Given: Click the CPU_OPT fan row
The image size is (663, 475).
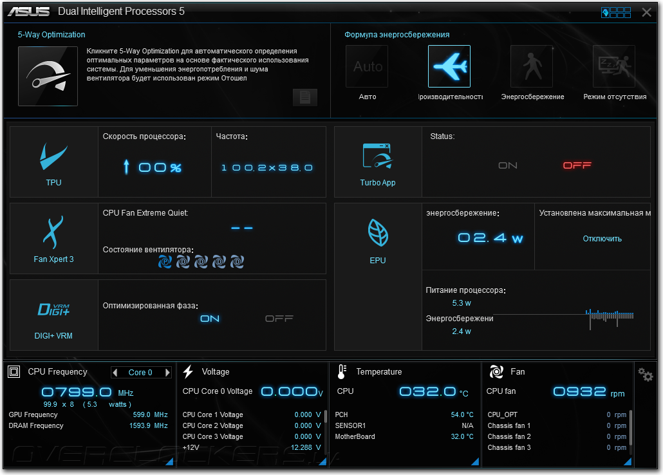Looking at the screenshot, I should pyautogui.click(x=557, y=414).
